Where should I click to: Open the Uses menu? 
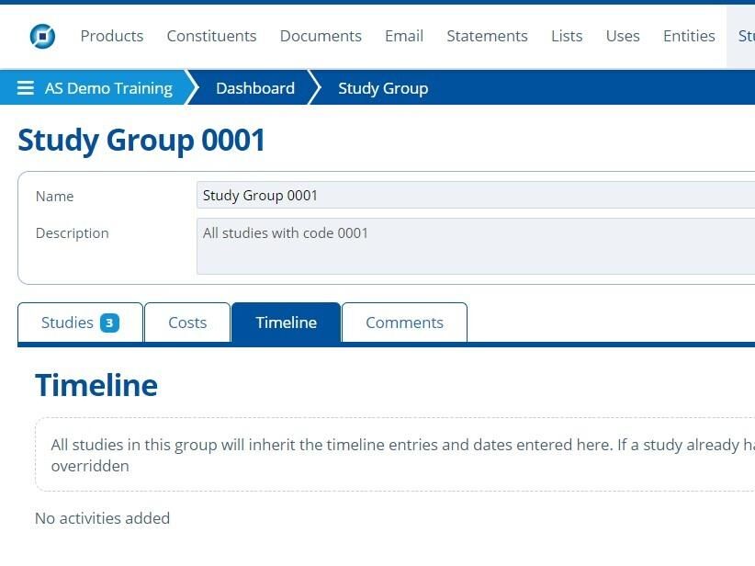(623, 36)
